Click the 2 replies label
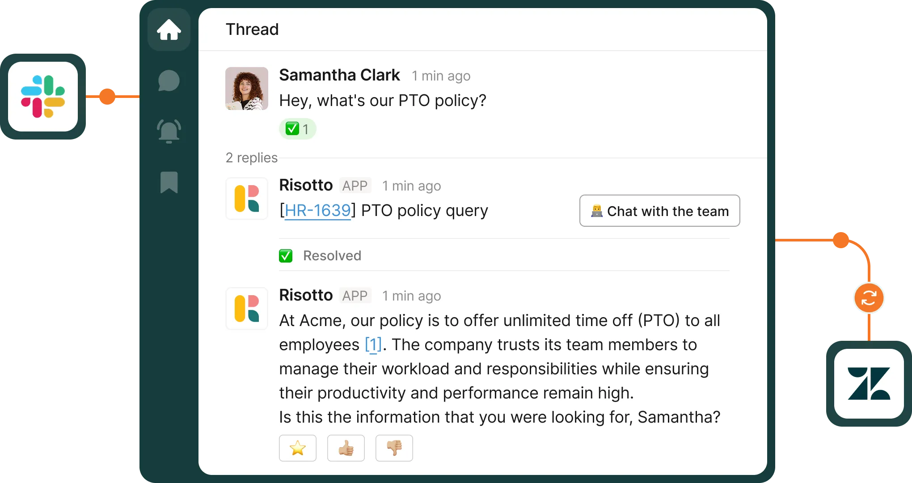The height and width of the screenshot is (483, 912). (x=252, y=158)
